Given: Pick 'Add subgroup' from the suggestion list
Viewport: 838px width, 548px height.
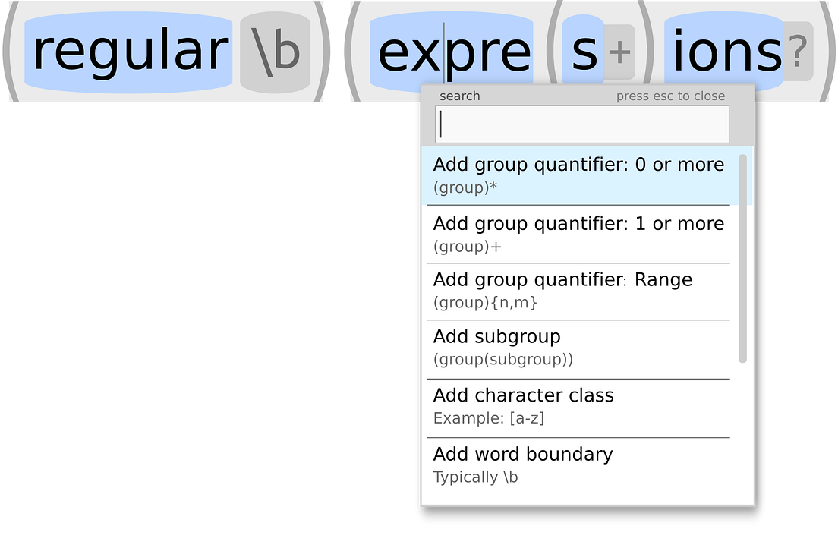Looking at the screenshot, I should tap(578, 347).
